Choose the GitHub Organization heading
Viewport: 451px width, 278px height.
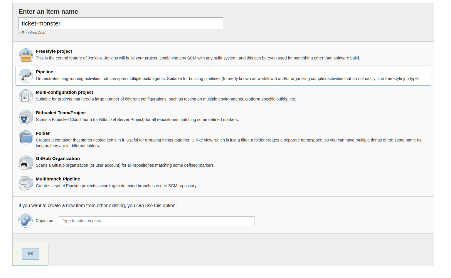[x=58, y=158]
